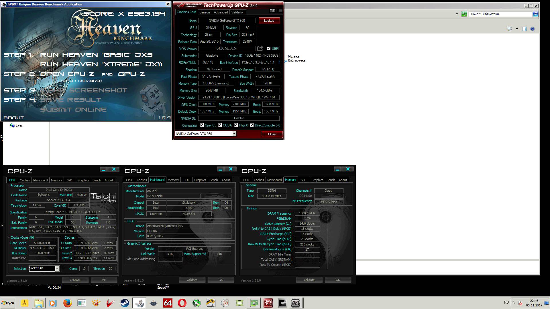The image size is (550, 309).
Task: Click Validate in the left CPU-Z window
Action: 75,280
